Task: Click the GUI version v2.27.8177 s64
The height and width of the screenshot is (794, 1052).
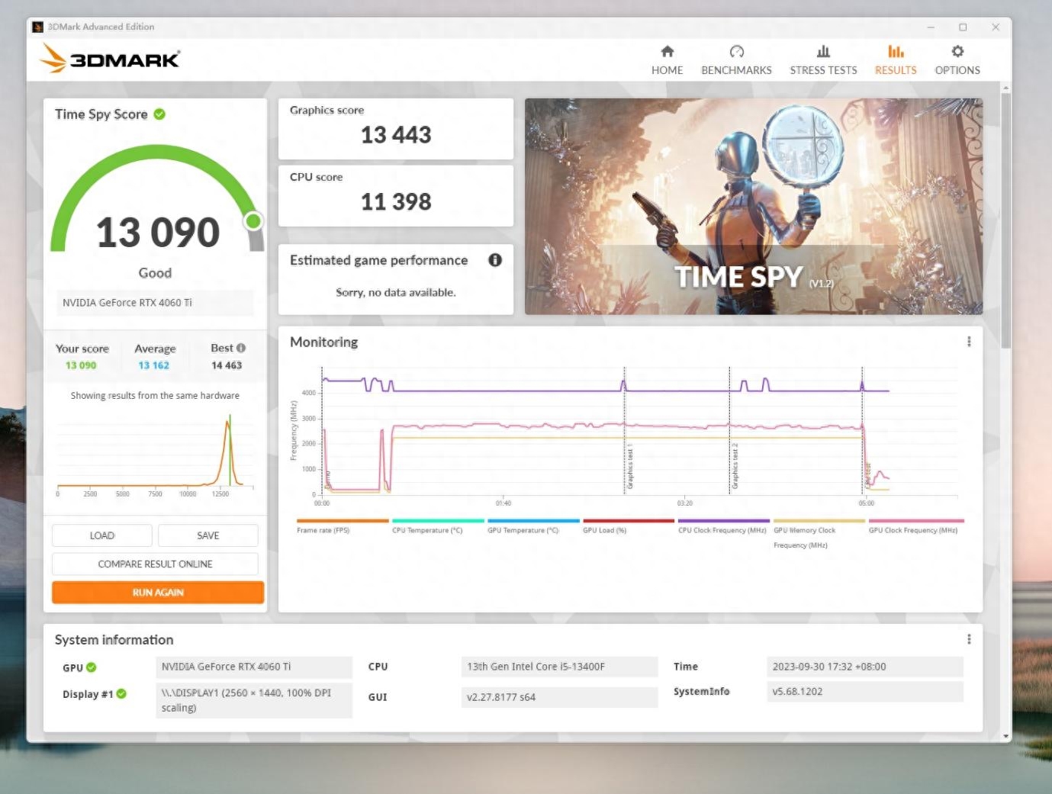Action: coord(559,697)
